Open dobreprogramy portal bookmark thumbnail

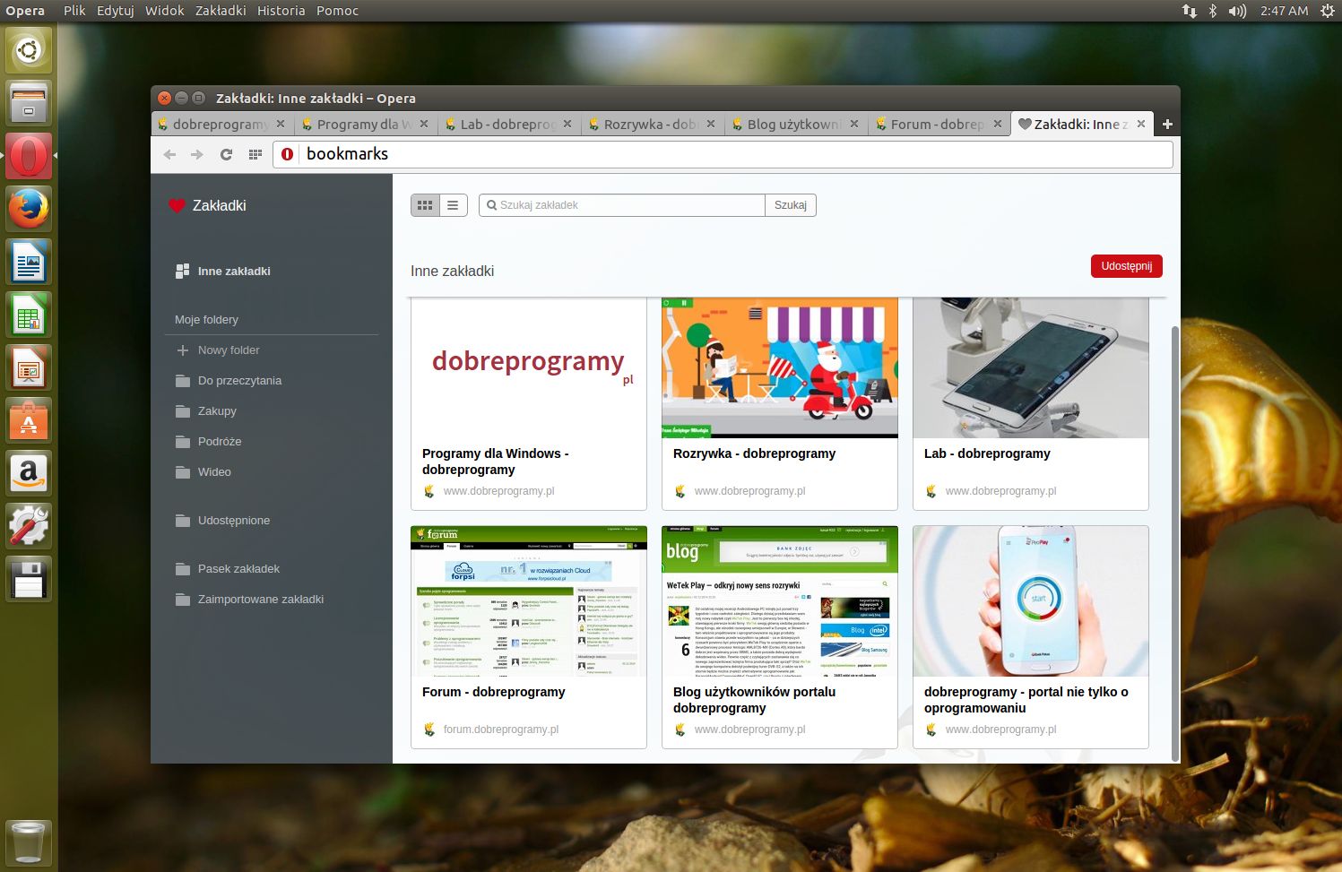click(x=1031, y=601)
